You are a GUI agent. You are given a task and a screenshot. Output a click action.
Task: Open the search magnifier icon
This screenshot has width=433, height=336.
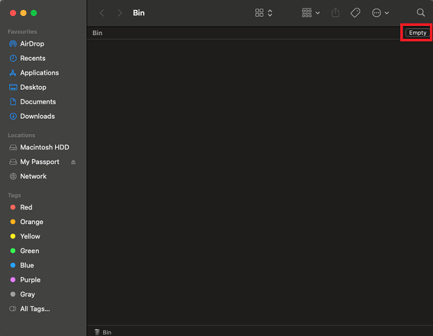point(421,12)
